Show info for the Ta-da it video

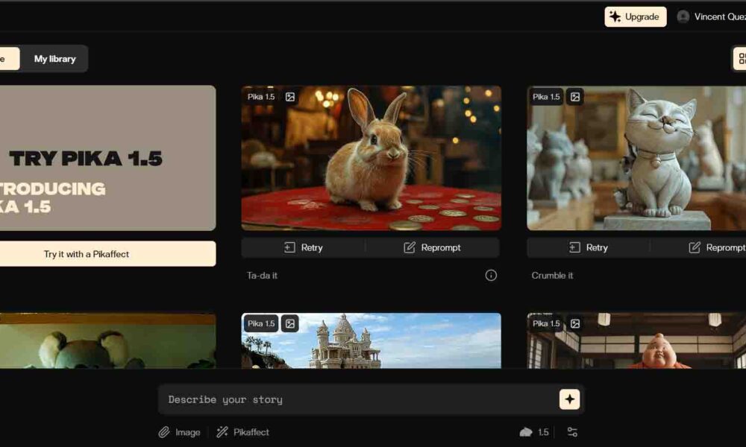pyautogui.click(x=491, y=275)
